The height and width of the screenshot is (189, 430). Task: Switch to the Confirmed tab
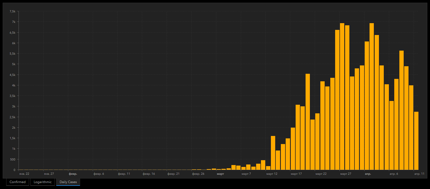pos(17,182)
